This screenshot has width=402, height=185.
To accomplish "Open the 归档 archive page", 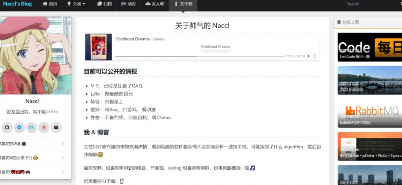I will click(104, 4).
